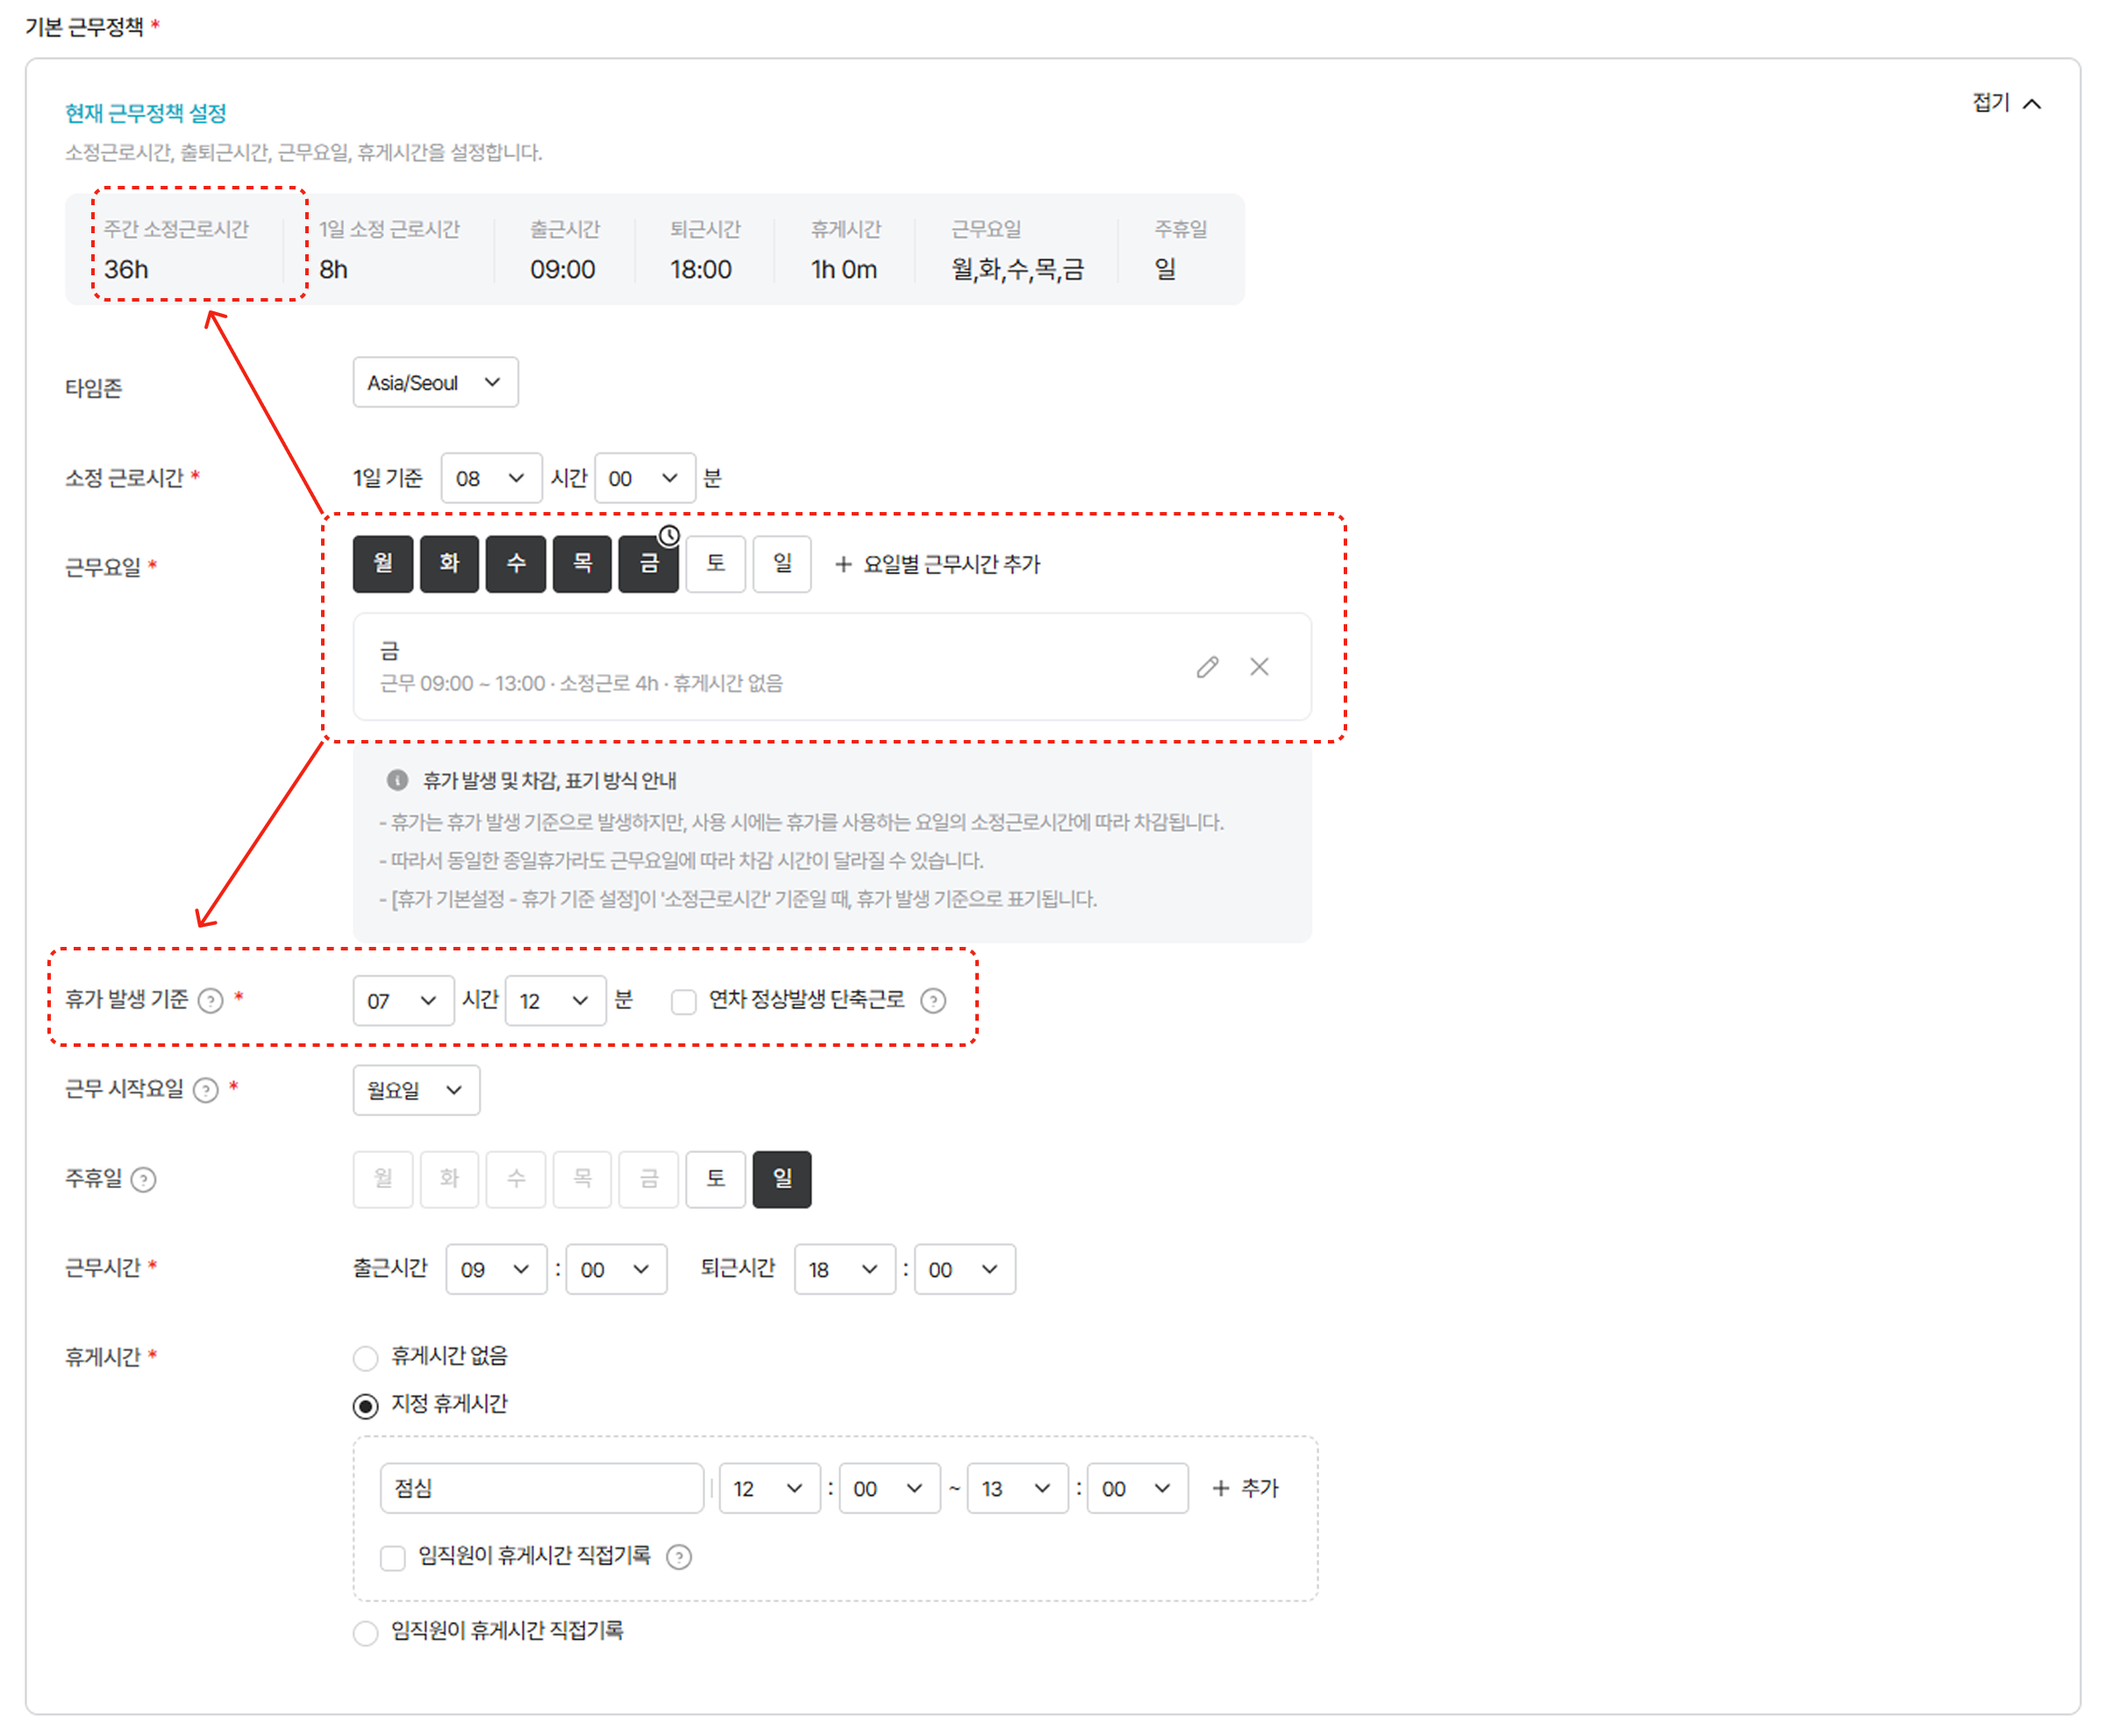This screenshot has width=2105, height=1736.
Task: Click the help icon next to 연차 정상발생 단축근로
Action: click(x=933, y=1001)
